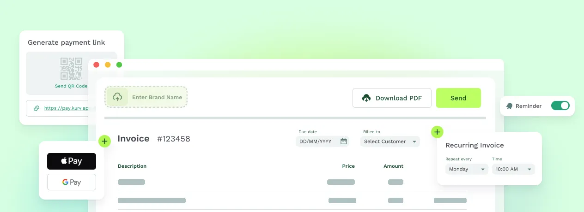Click the Reminder bell icon
The image size is (584, 212).
point(509,106)
